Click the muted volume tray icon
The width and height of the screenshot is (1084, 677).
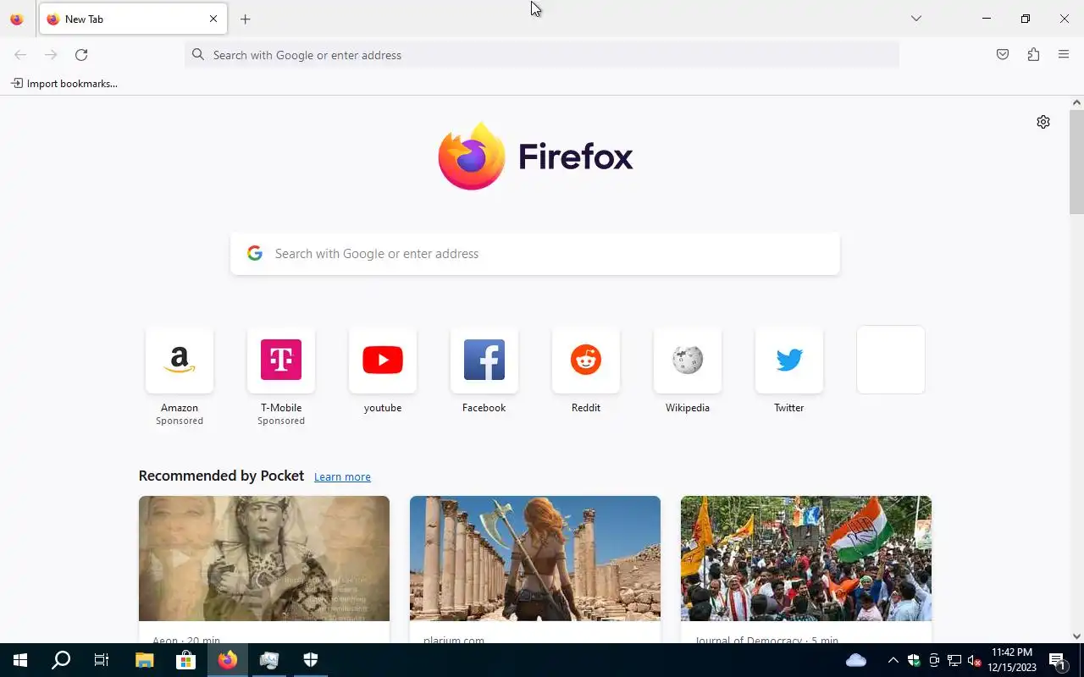pyautogui.click(x=975, y=660)
